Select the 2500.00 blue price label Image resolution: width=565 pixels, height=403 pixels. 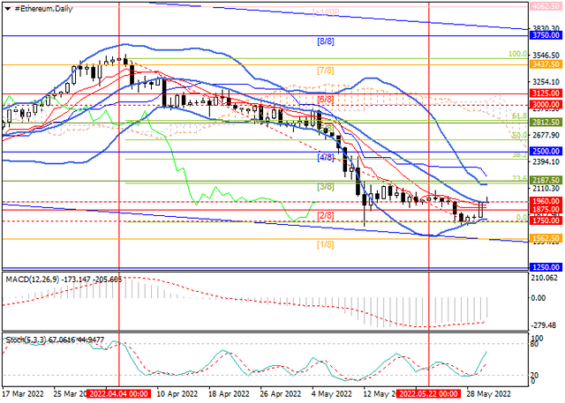pos(546,151)
